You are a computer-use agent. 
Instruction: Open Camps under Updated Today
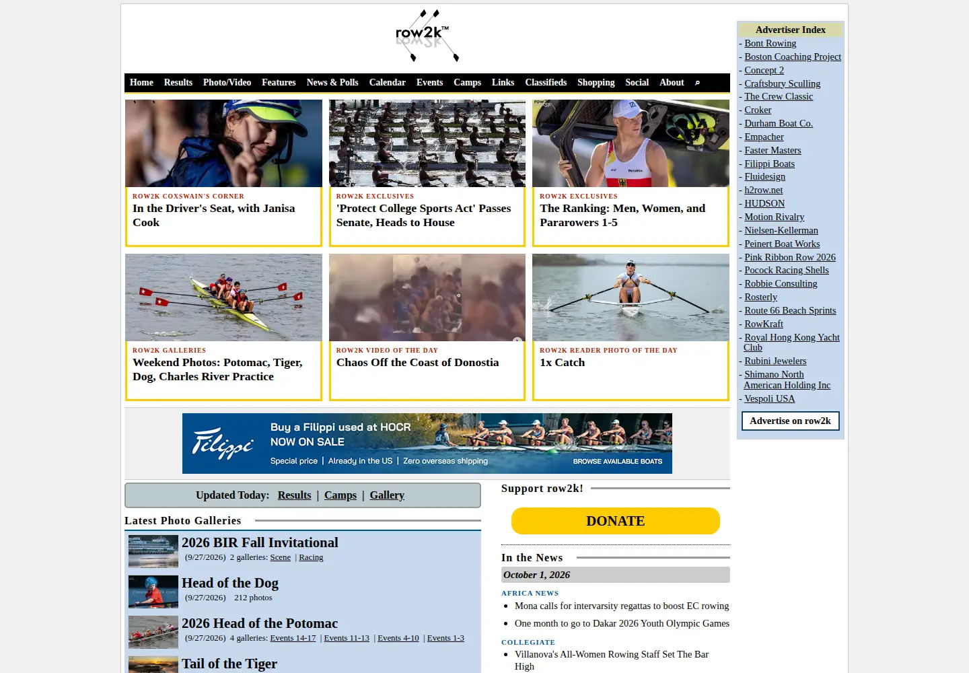pos(340,495)
